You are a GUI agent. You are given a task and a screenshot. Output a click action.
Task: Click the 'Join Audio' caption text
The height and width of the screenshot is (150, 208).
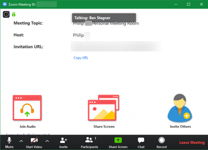pos(27,127)
